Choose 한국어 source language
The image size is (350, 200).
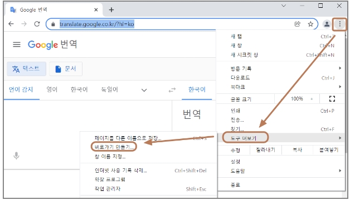coord(79,89)
